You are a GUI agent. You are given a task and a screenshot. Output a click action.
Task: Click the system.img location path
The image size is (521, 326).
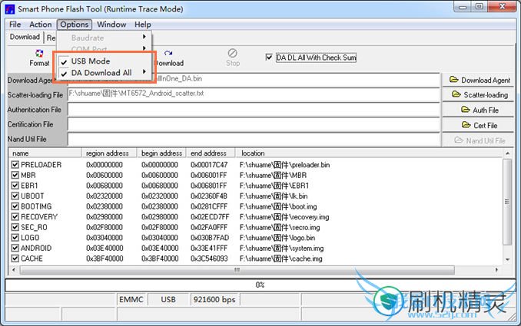[x=281, y=248]
